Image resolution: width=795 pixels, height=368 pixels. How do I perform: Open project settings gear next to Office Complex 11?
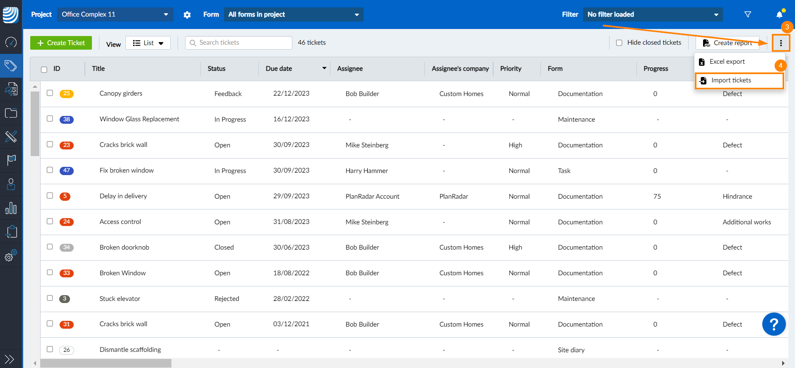pyautogui.click(x=187, y=15)
